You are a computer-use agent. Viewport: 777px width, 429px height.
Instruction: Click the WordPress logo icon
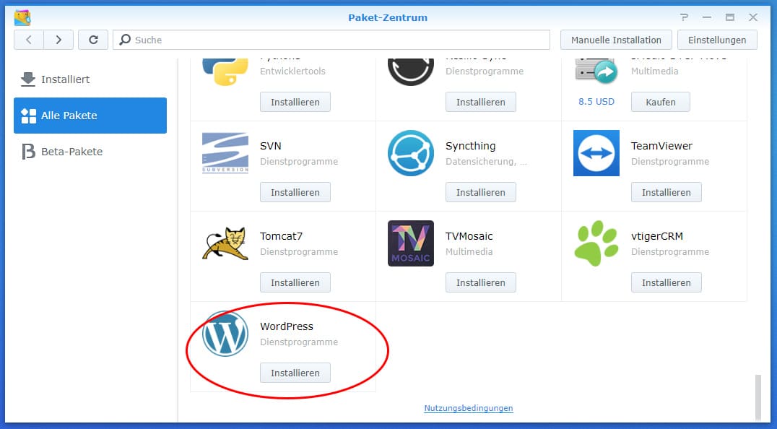point(225,334)
